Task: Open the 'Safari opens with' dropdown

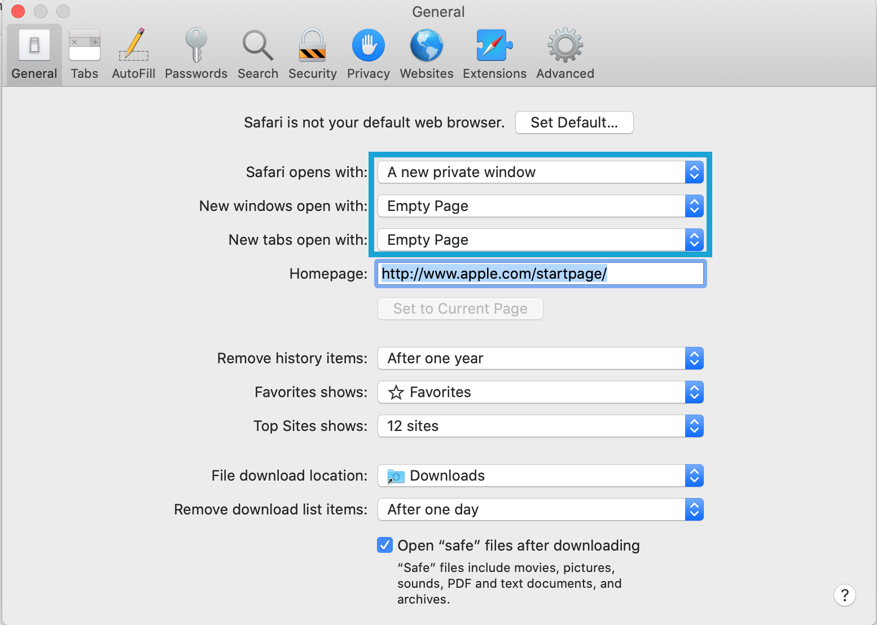Action: click(541, 172)
